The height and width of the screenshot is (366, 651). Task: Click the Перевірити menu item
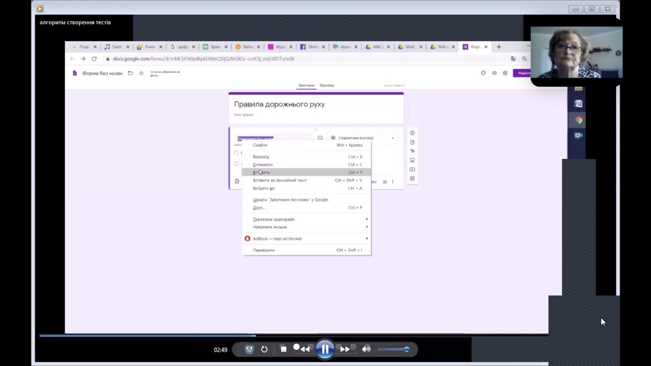click(263, 250)
